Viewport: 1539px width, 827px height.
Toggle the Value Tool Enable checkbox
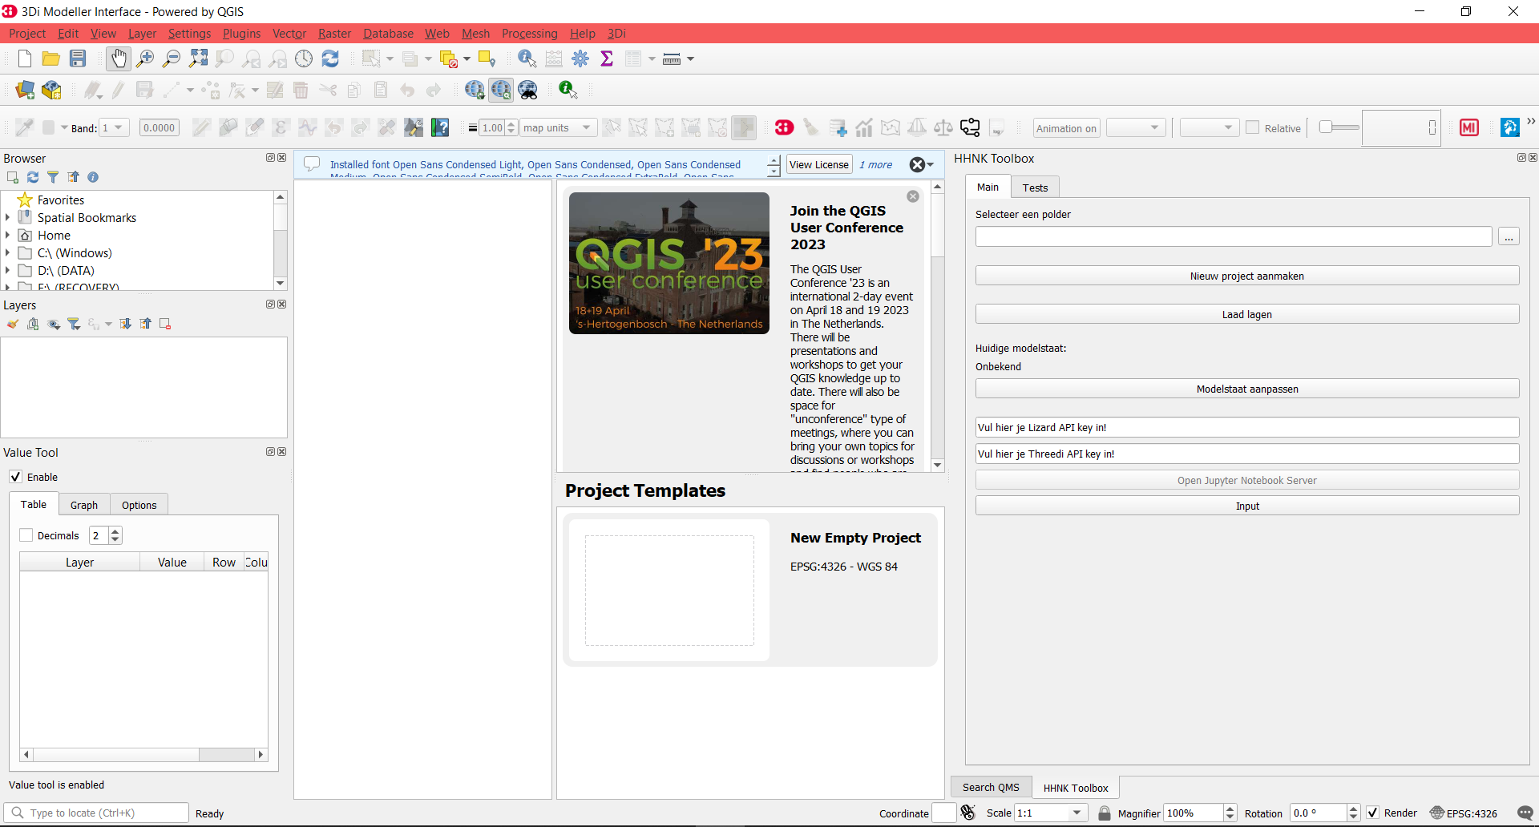(x=15, y=477)
